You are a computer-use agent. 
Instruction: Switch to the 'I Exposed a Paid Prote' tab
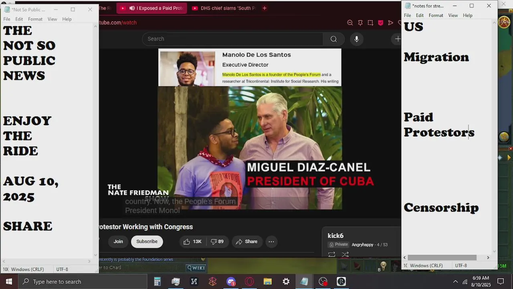click(x=152, y=8)
